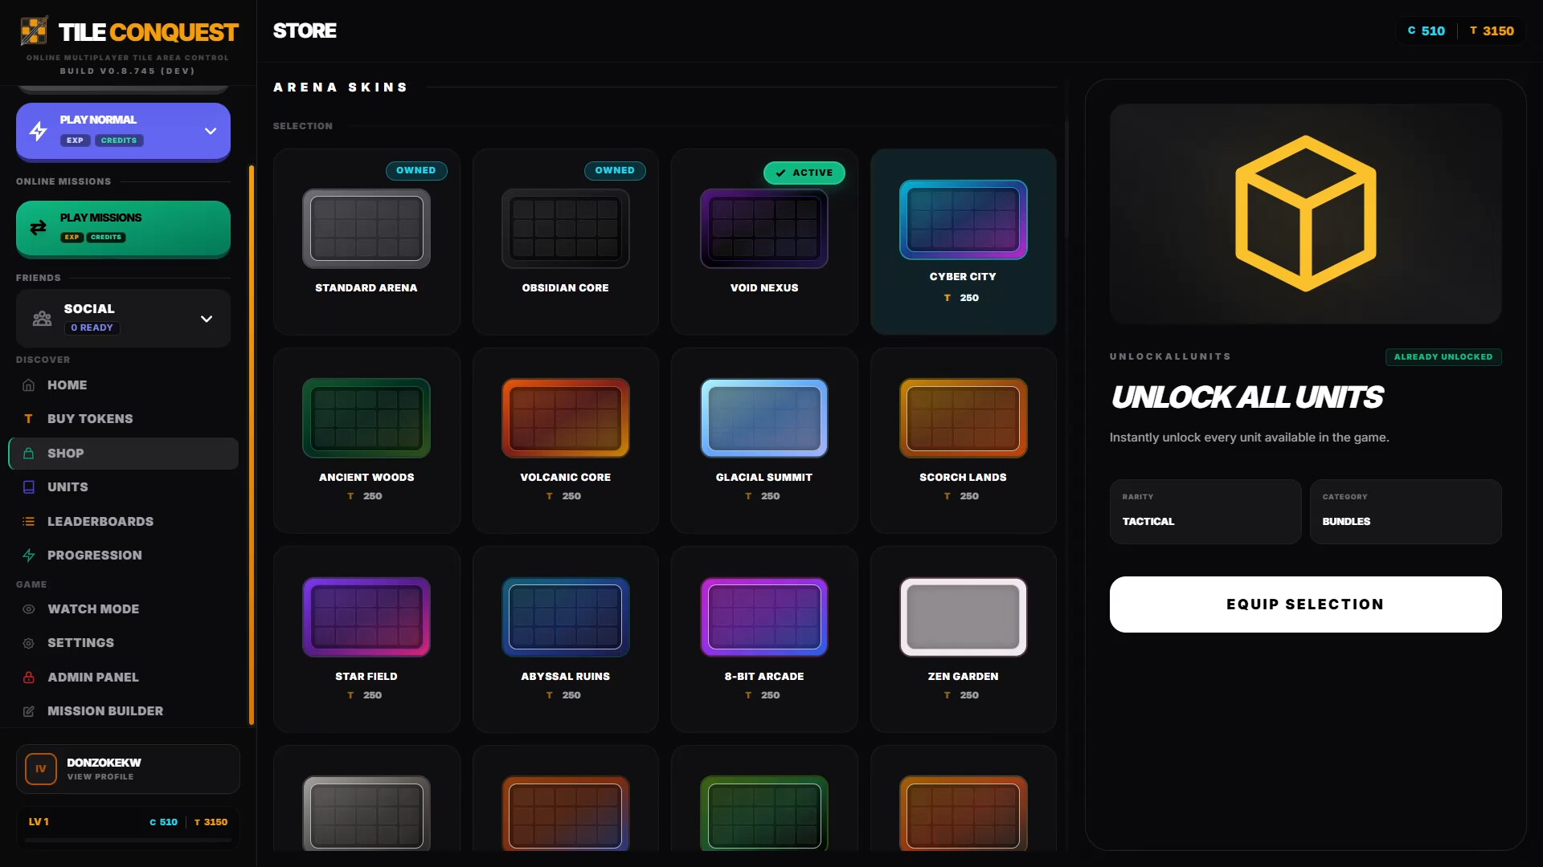The image size is (1543, 867).
Task: Click the tokens T icon in top bar
Action: click(1473, 31)
